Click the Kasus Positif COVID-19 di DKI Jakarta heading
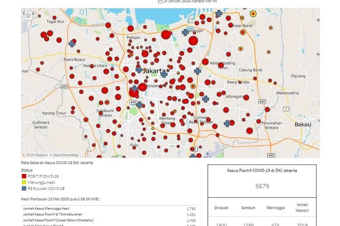 click(262, 170)
